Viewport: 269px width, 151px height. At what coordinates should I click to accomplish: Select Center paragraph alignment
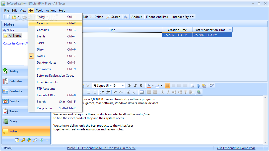tap(173, 85)
